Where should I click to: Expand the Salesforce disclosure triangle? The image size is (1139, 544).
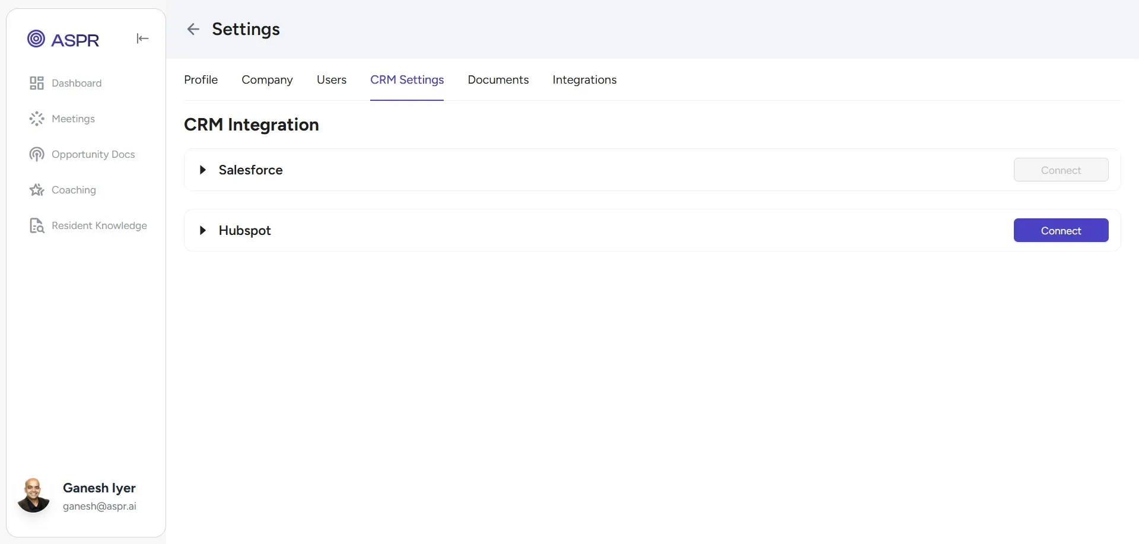203,170
